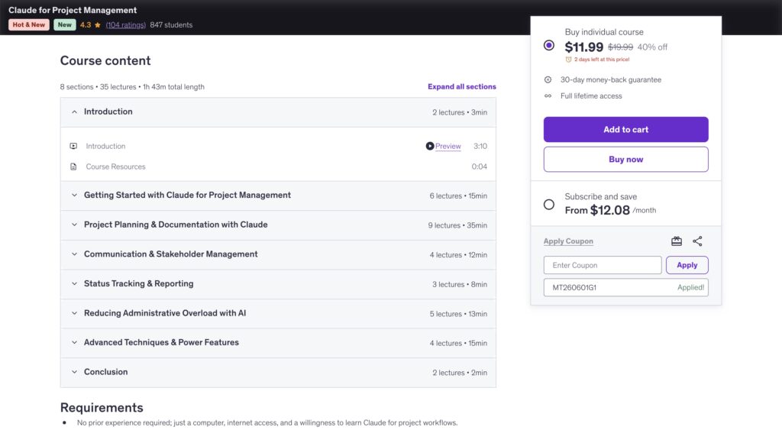Screen dimensions: 782x443
Task: Click the document icon beside Course Resources
Action: click(x=73, y=167)
